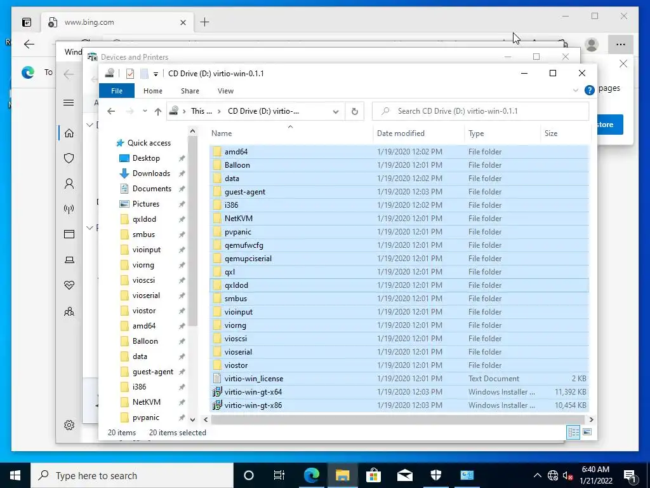
Task: Open Explorer help question mark icon
Action: pos(589,90)
